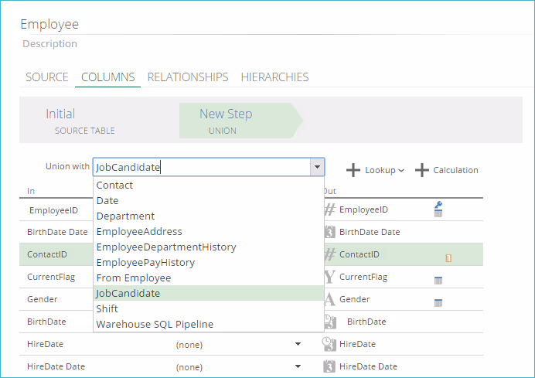Expand the HireDate Date mapping dropdown
Image resolution: width=535 pixels, height=378 pixels.
[x=298, y=367]
